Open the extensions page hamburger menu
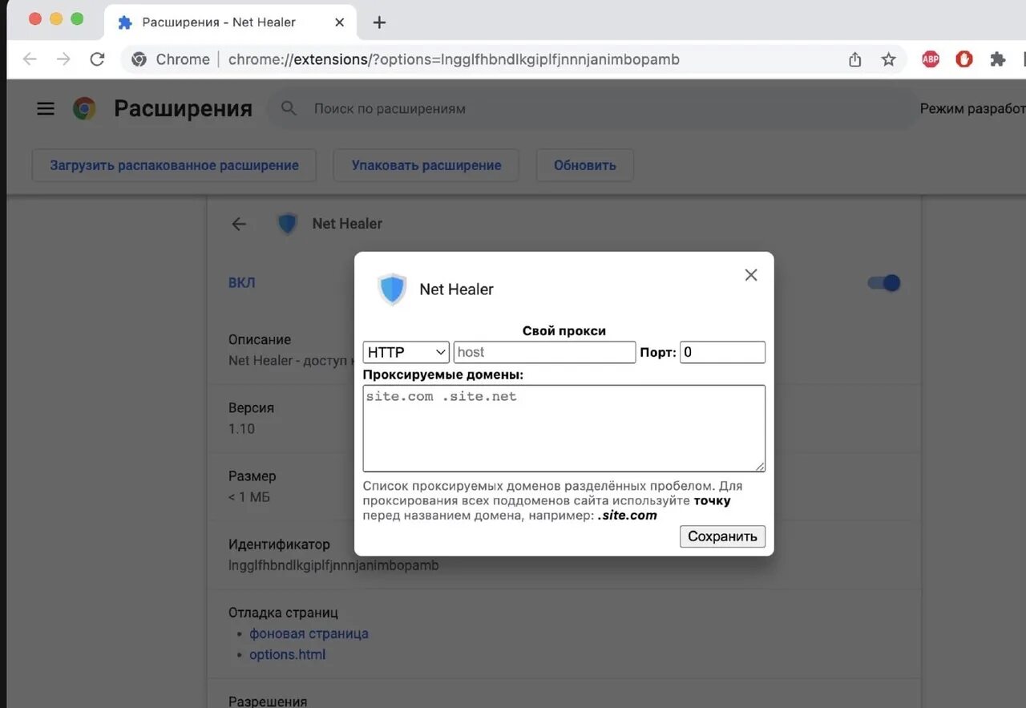Image resolution: width=1026 pixels, height=708 pixels. point(45,108)
